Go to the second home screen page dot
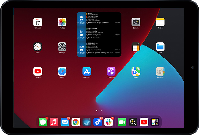Image resolution: width=199 pixels, height=135 pixels. (99, 111)
